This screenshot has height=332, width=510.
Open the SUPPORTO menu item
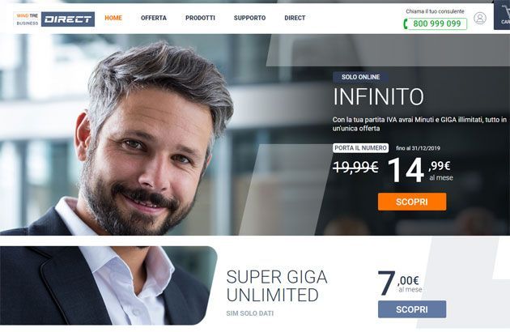249,18
